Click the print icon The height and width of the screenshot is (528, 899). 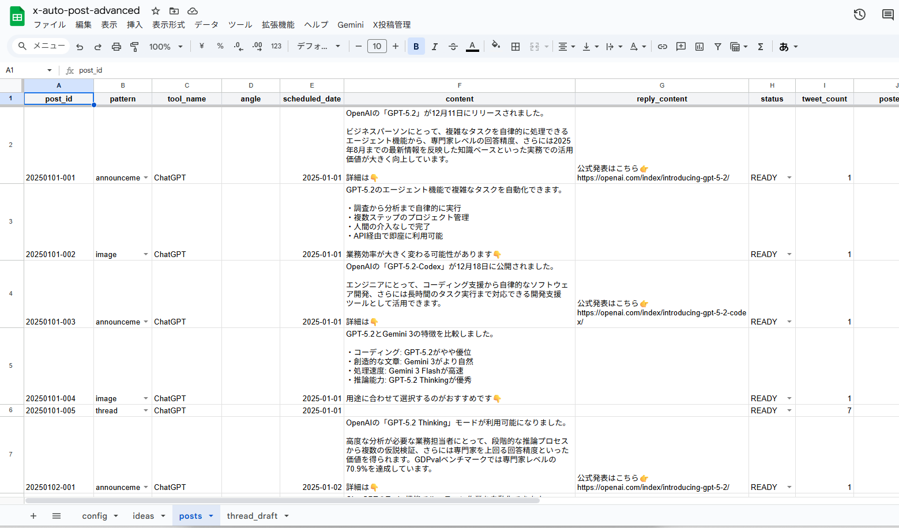click(116, 47)
